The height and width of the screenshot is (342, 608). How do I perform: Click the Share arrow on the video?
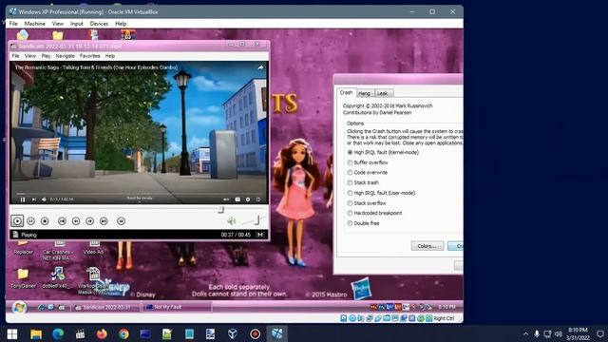260,67
